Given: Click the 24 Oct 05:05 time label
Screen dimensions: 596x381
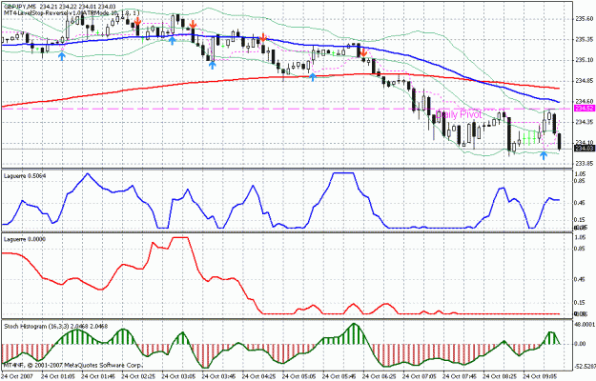Looking at the screenshot, I should (298, 376).
